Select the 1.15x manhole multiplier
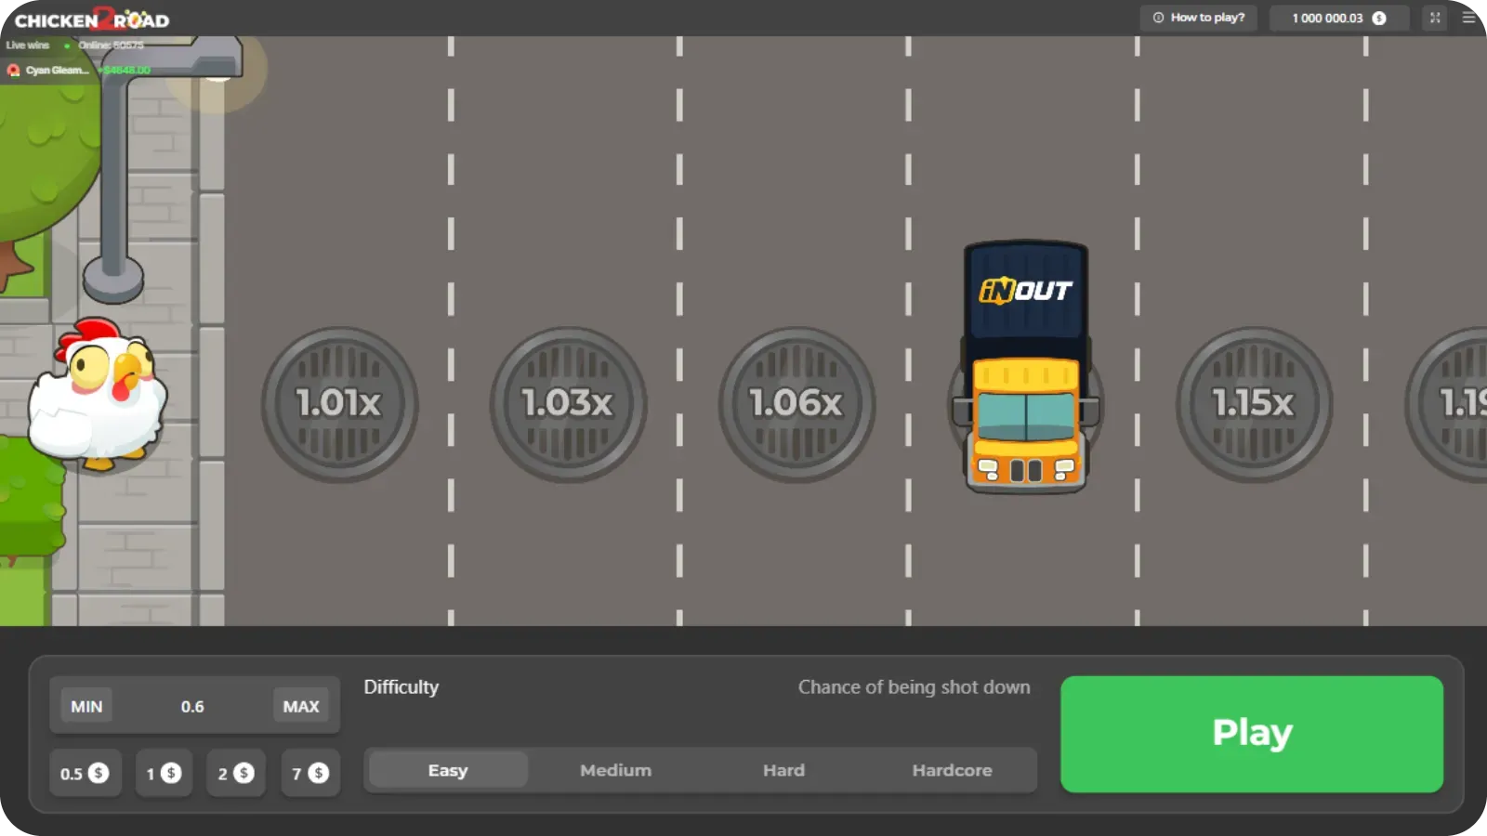The width and height of the screenshot is (1487, 836). [x=1254, y=404]
